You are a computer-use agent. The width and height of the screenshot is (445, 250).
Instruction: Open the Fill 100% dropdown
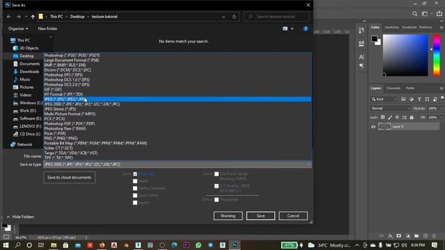pos(441,117)
